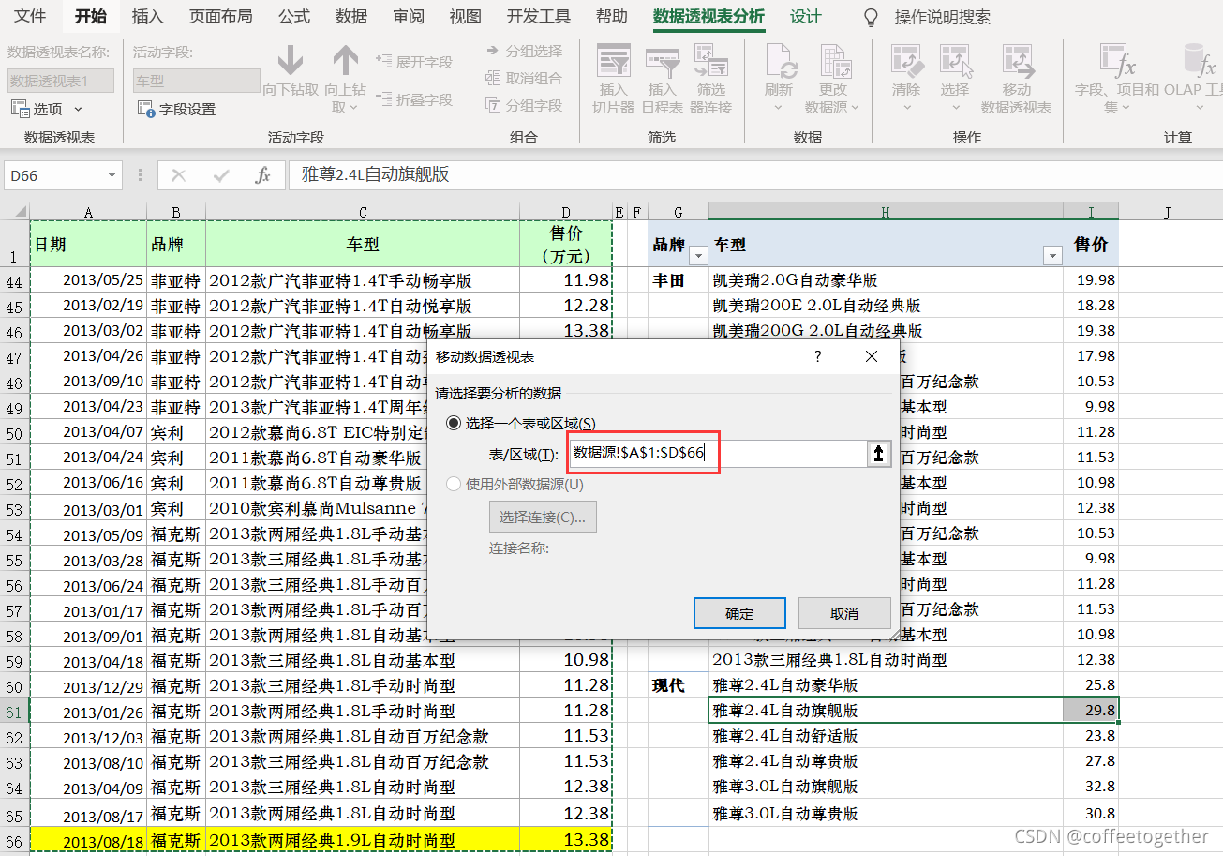The height and width of the screenshot is (856, 1223).
Task: Click the 表/区域 range input field
Action: click(717, 455)
